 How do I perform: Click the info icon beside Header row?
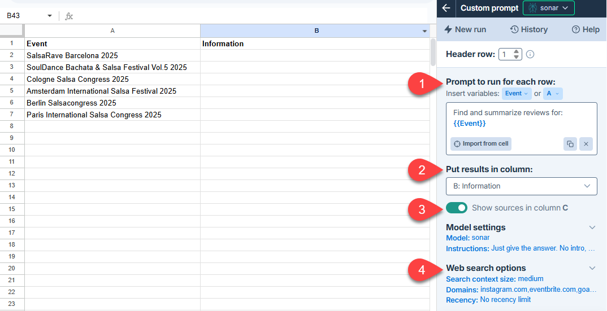(530, 54)
